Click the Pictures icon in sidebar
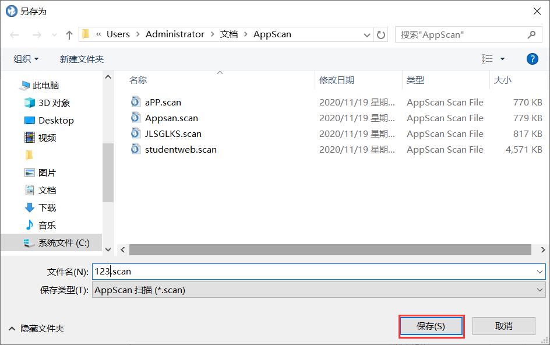The image size is (550, 345). point(30,172)
